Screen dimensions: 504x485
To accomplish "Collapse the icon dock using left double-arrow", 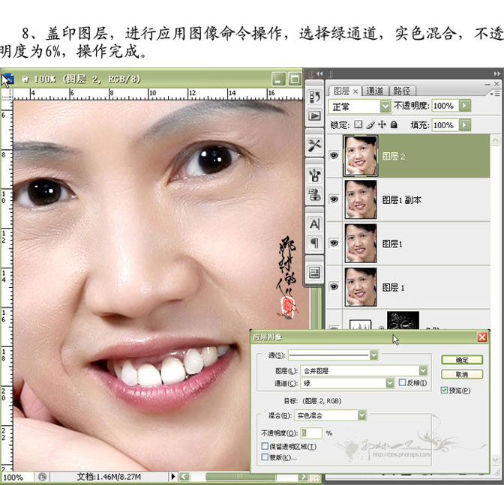I will coord(319,73).
